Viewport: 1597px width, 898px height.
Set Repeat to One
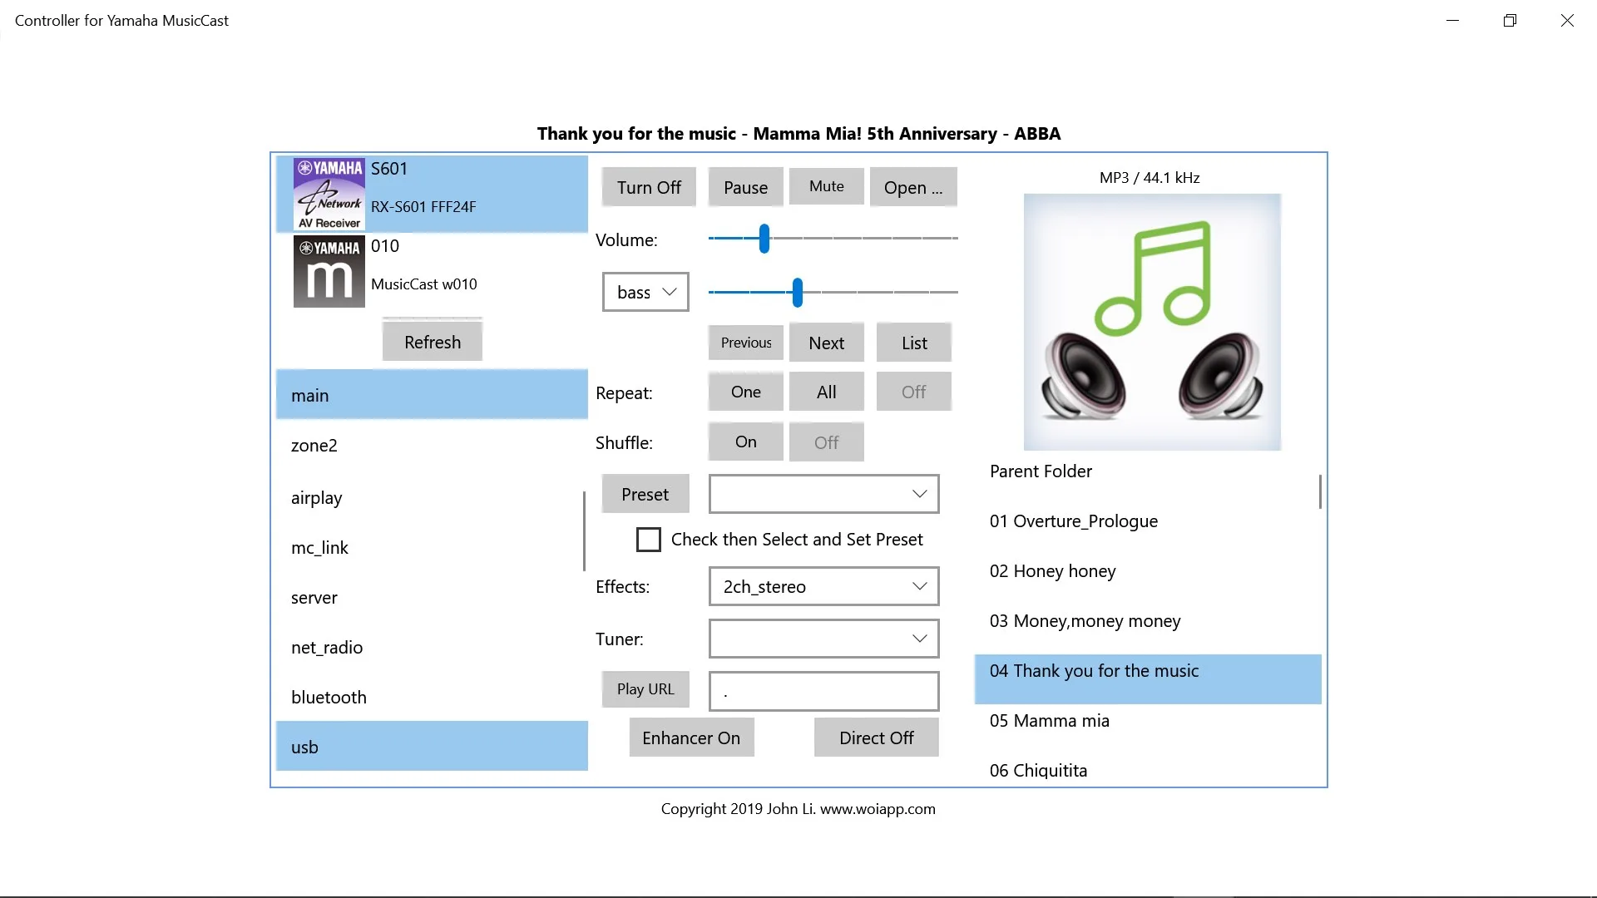pyautogui.click(x=746, y=392)
